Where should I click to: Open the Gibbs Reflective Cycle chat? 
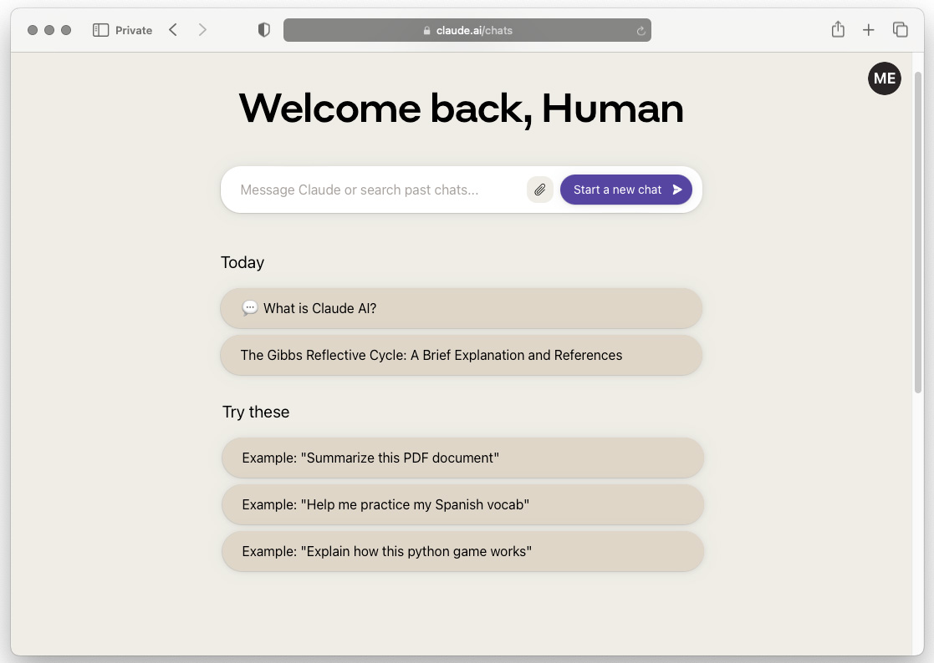click(x=461, y=355)
